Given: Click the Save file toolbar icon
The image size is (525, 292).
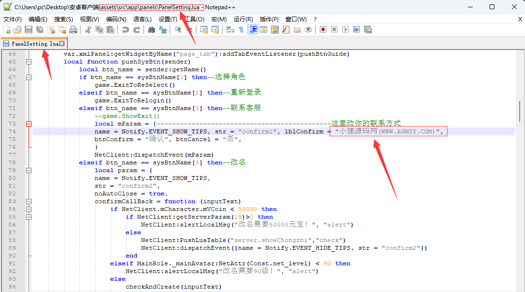Looking at the screenshot, I should pos(28,30).
